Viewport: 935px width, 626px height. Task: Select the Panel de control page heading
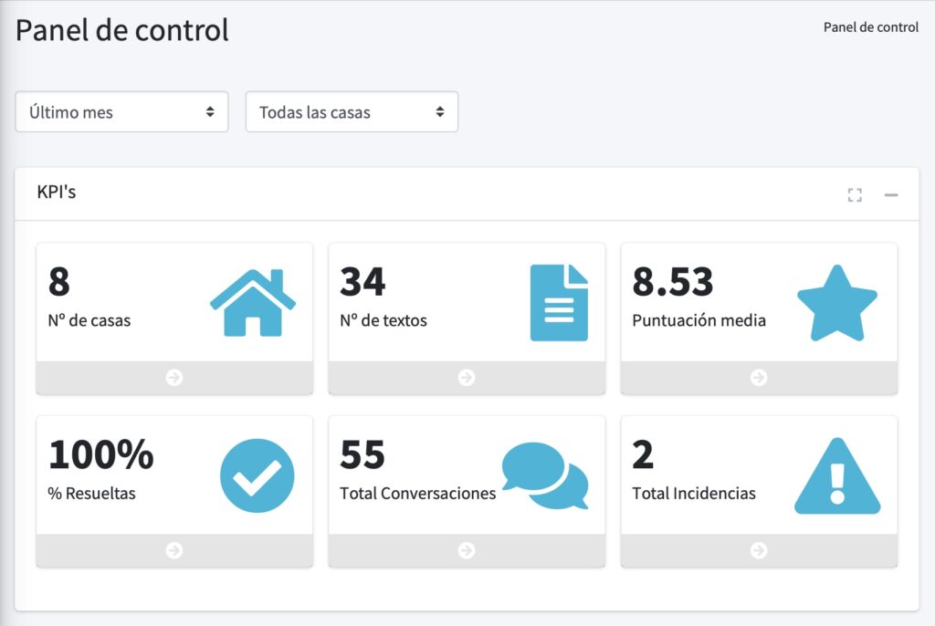(x=121, y=29)
